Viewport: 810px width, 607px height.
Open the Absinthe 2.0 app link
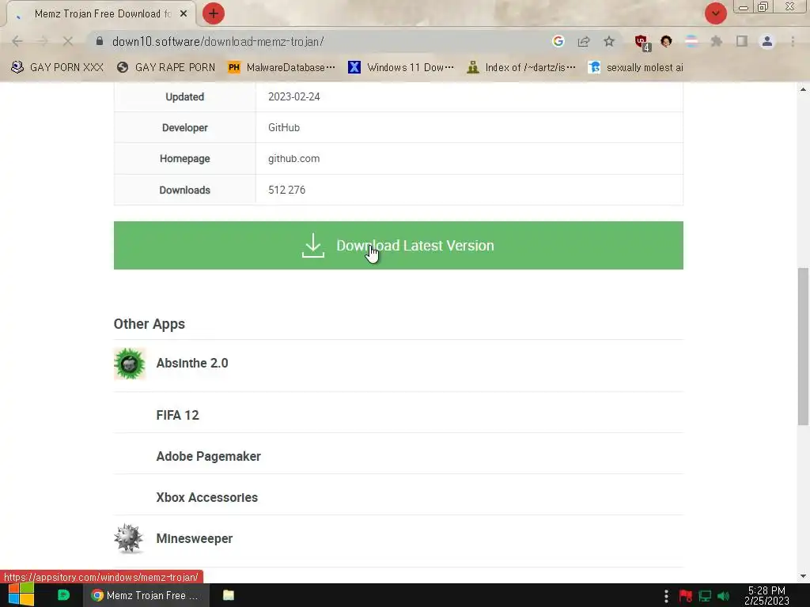pyautogui.click(x=192, y=364)
